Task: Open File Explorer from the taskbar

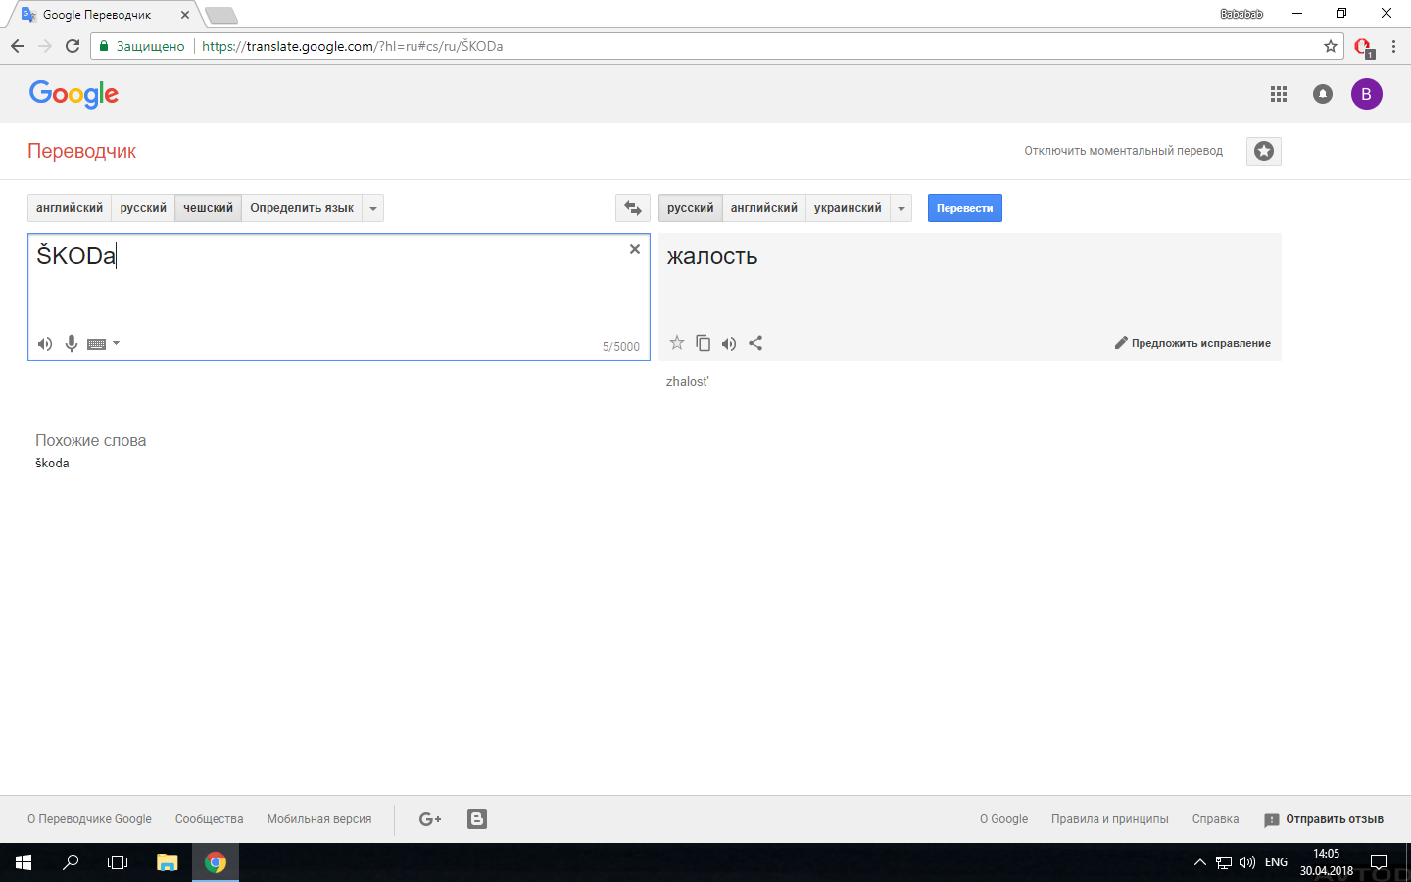Action: [x=168, y=862]
